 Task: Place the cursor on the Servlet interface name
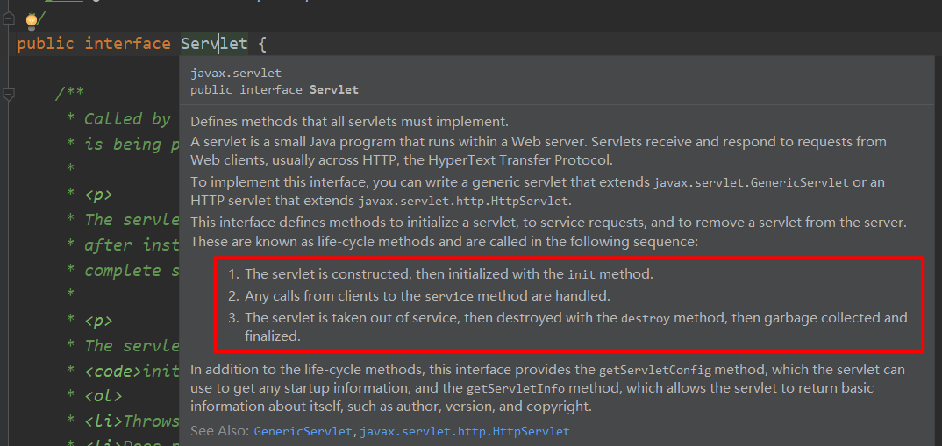214,44
